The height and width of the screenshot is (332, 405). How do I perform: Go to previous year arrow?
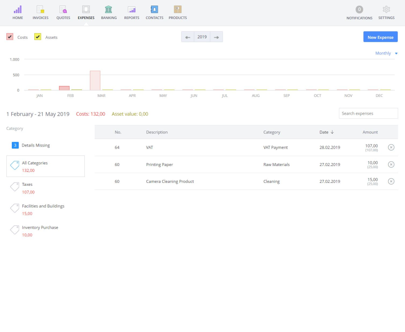[x=188, y=37]
